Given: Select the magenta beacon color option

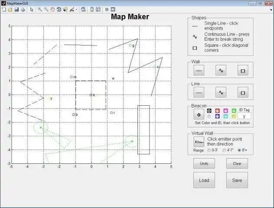Looking at the screenshot, I should tap(225, 110).
